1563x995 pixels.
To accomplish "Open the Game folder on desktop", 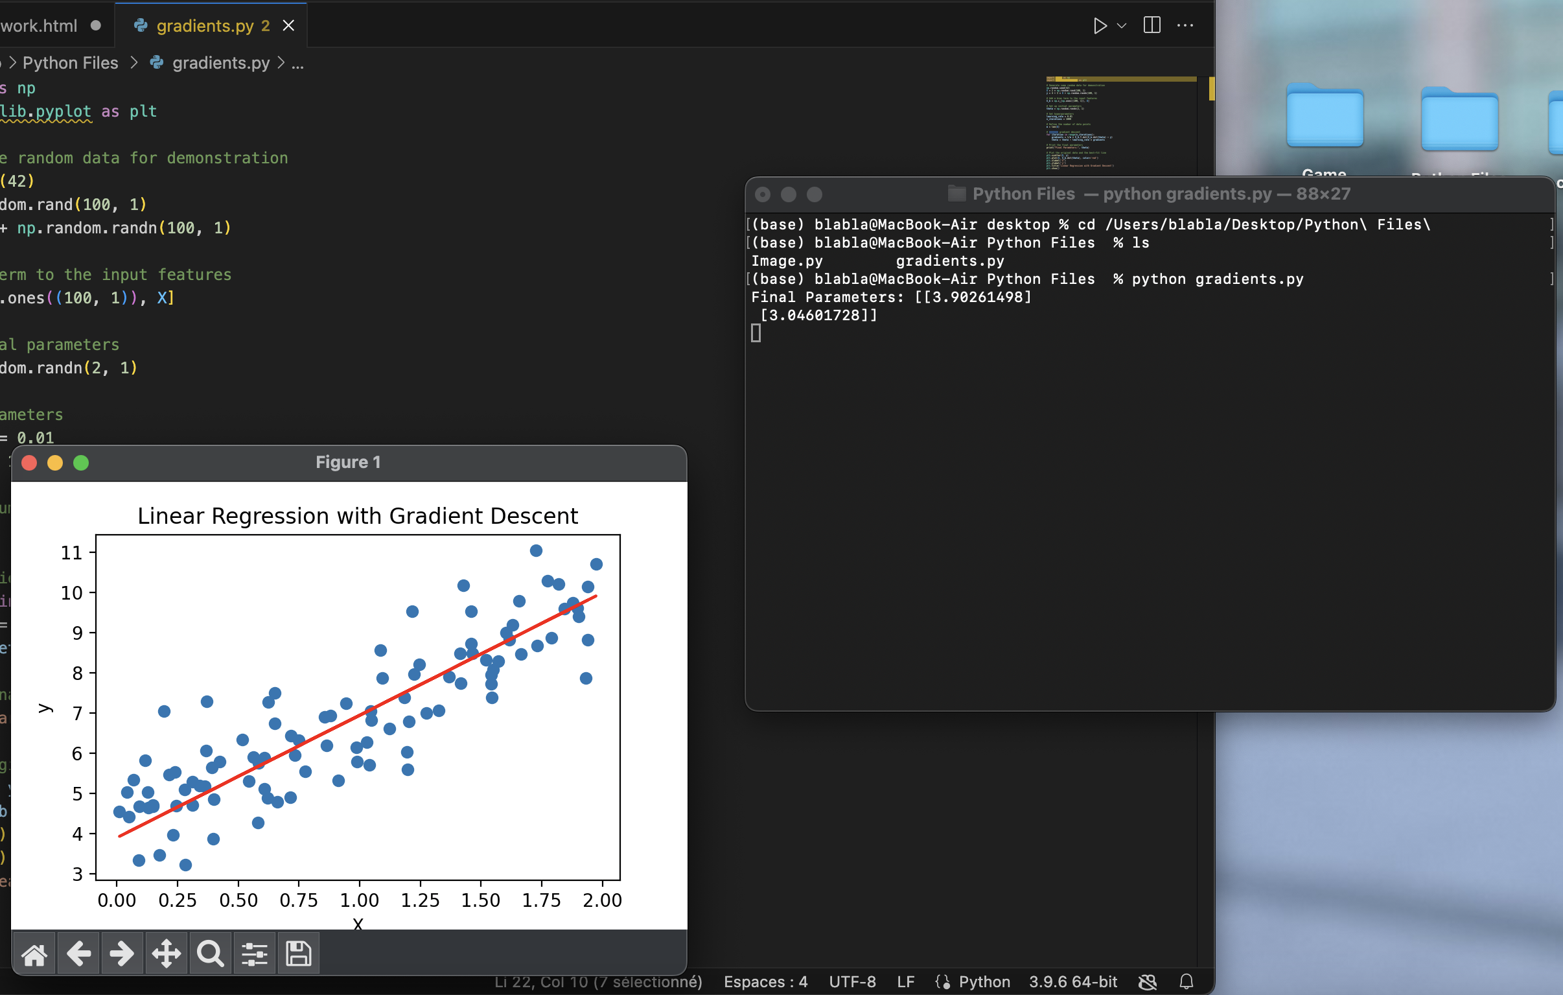I will click(1325, 115).
